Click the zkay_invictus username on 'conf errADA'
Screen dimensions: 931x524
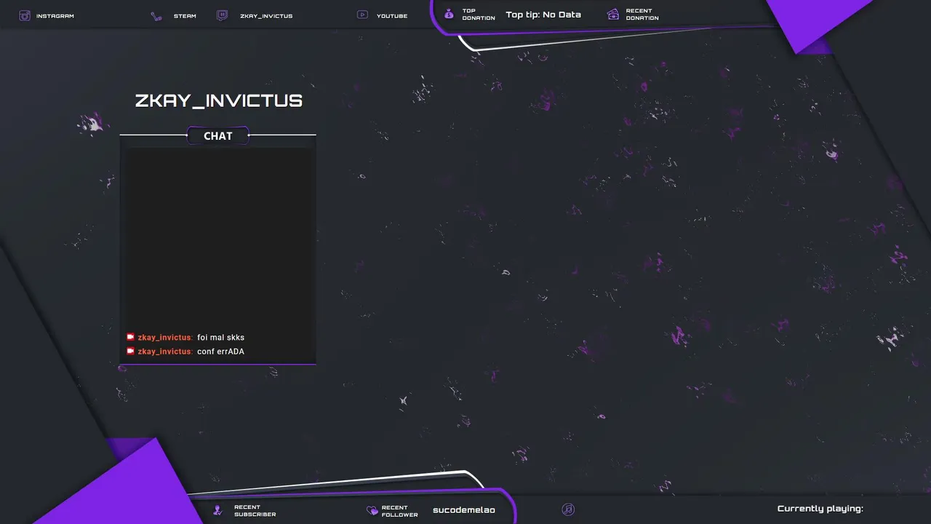[x=165, y=352]
